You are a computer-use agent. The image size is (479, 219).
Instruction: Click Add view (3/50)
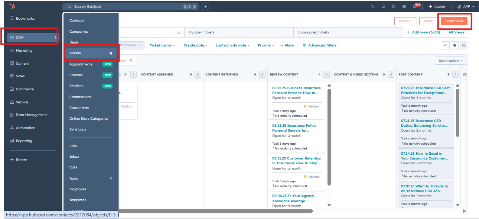[x=423, y=32]
